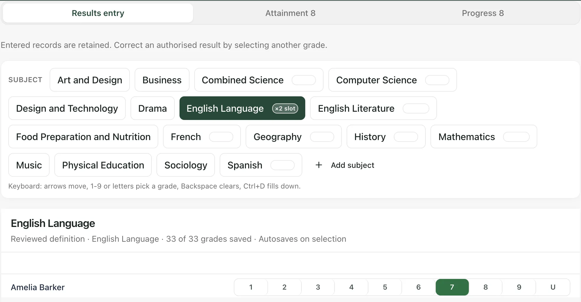
Task: Select the Art and Design subject
Action: pyautogui.click(x=90, y=80)
